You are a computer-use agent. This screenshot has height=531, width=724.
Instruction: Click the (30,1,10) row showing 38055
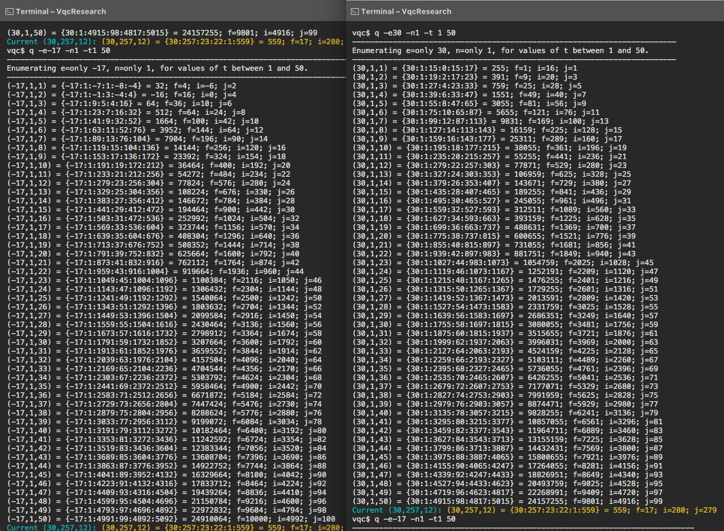489,148
